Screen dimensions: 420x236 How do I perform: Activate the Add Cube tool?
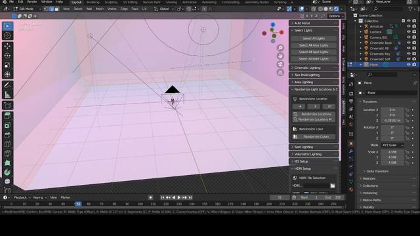point(7,105)
